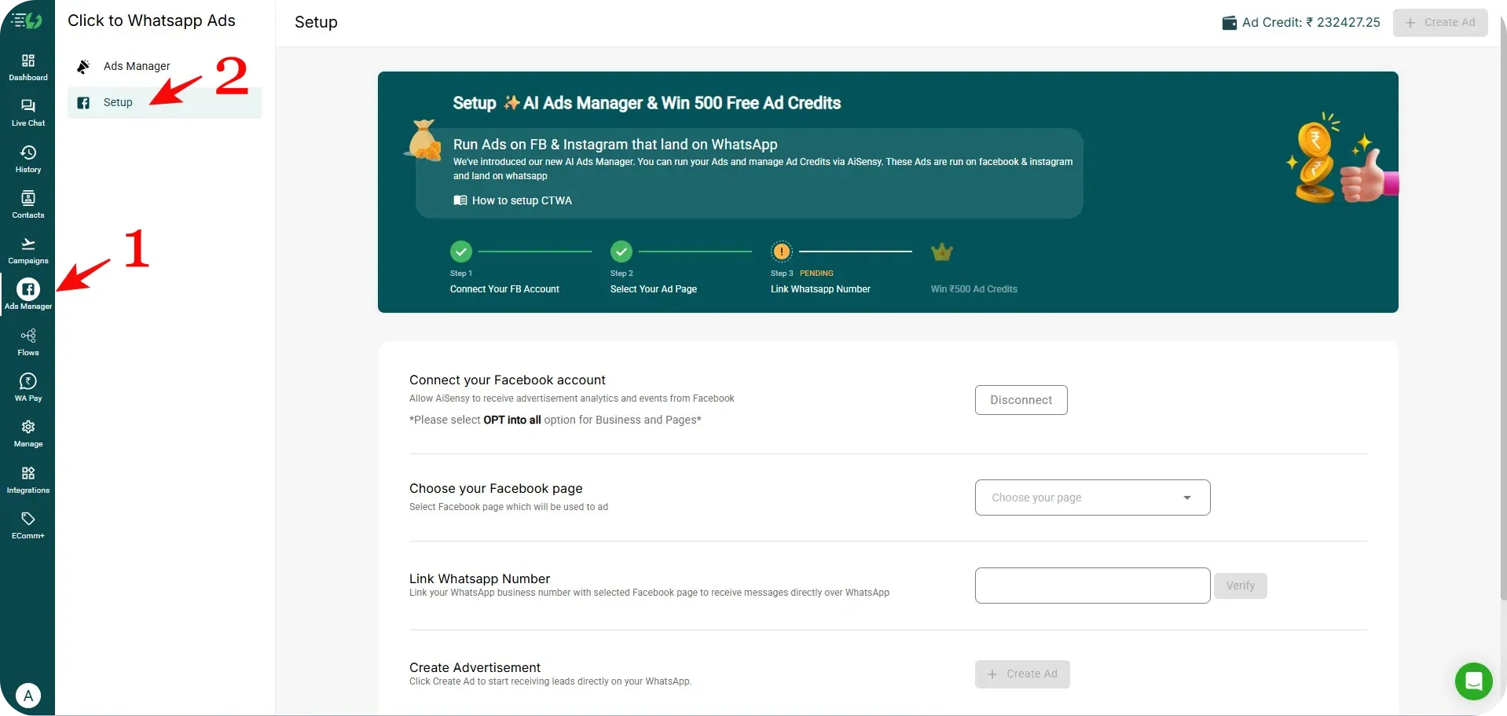Open the Contacts section
This screenshot has width=1507, height=716.
click(27, 203)
